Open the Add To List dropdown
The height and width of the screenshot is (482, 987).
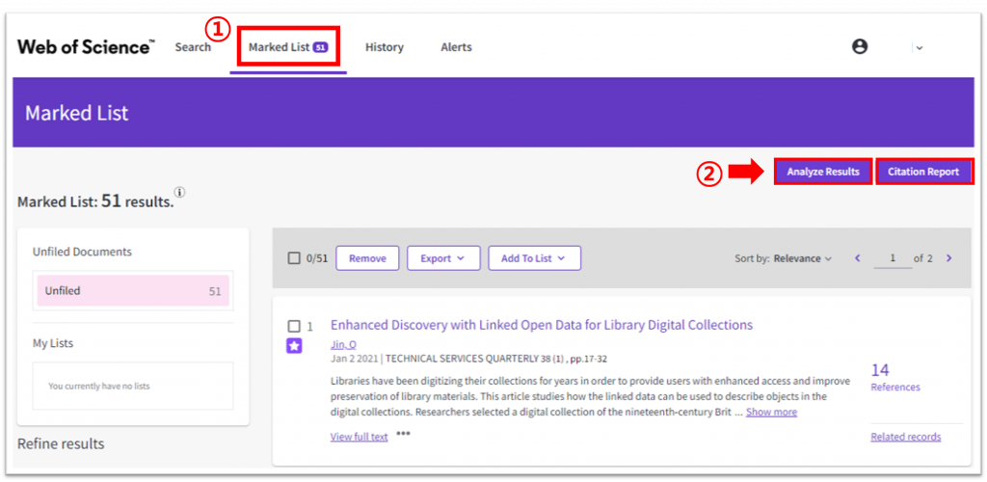[x=534, y=258]
